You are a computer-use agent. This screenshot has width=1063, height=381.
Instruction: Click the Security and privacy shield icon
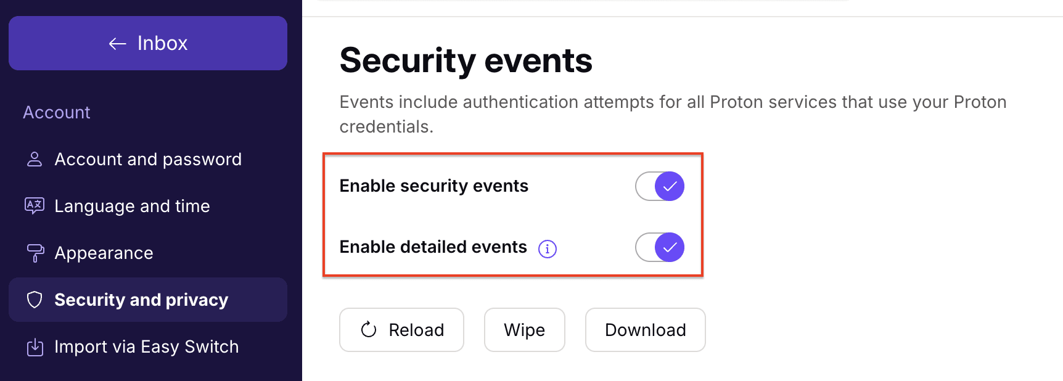[34, 300]
